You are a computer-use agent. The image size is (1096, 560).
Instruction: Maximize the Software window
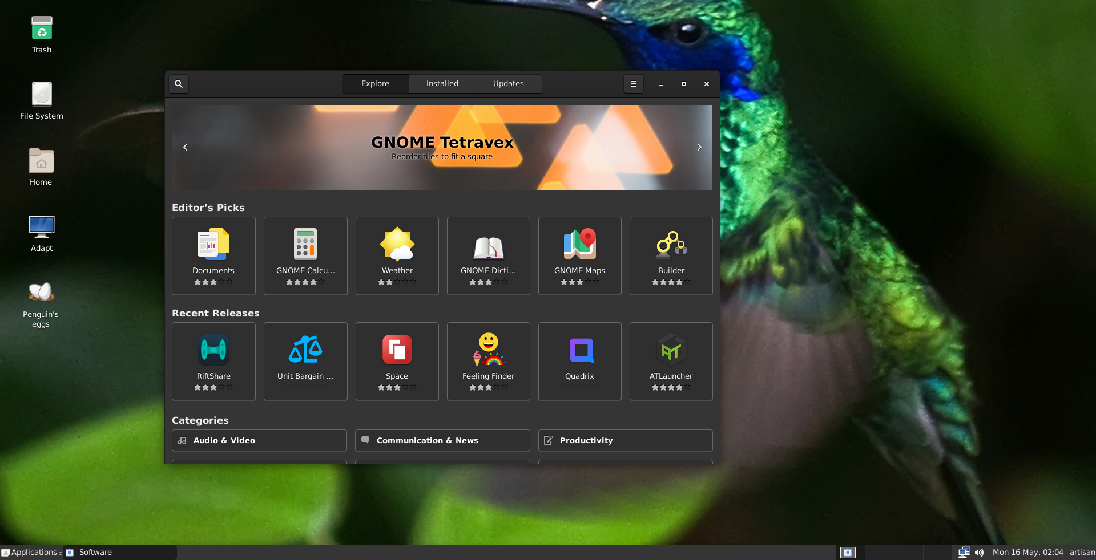point(684,84)
